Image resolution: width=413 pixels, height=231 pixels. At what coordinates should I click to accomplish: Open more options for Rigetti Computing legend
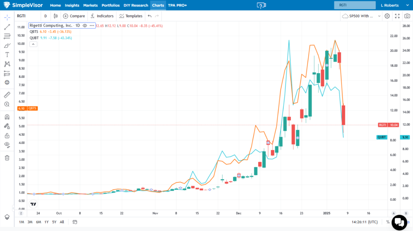[x=92, y=26]
